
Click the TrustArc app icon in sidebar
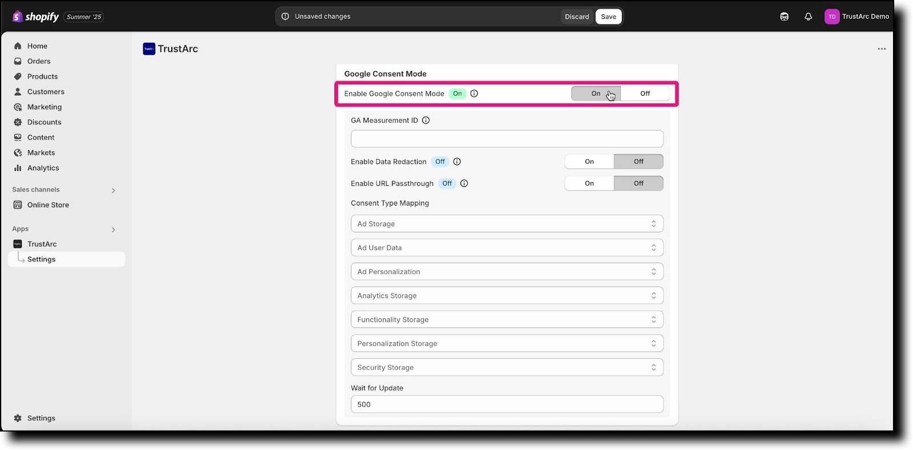click(18, 244)
